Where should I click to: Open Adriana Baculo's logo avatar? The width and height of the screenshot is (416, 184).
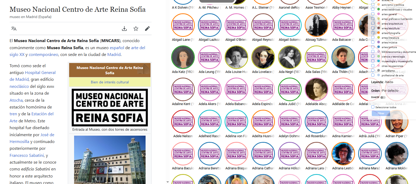(x=183, y=154)
